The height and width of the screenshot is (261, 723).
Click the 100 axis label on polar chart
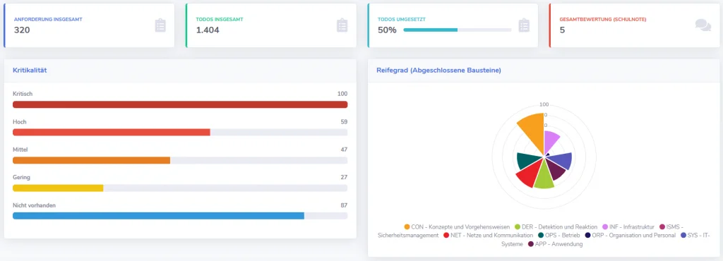coord(544,104)
